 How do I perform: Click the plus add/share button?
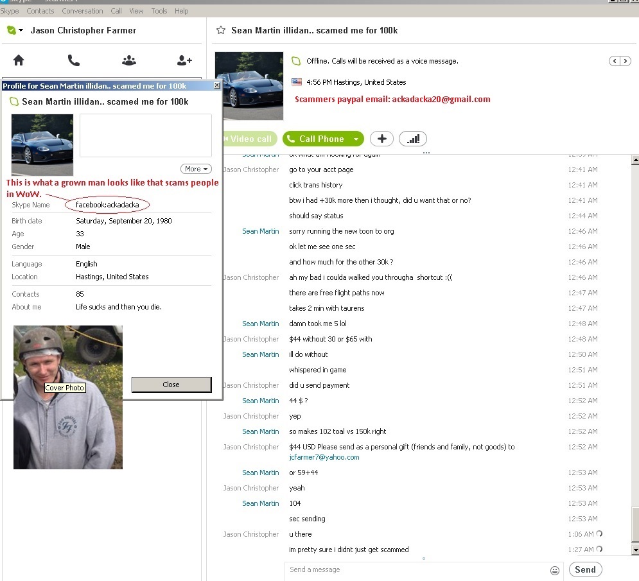pyautogui.click(x=381, y=139)
